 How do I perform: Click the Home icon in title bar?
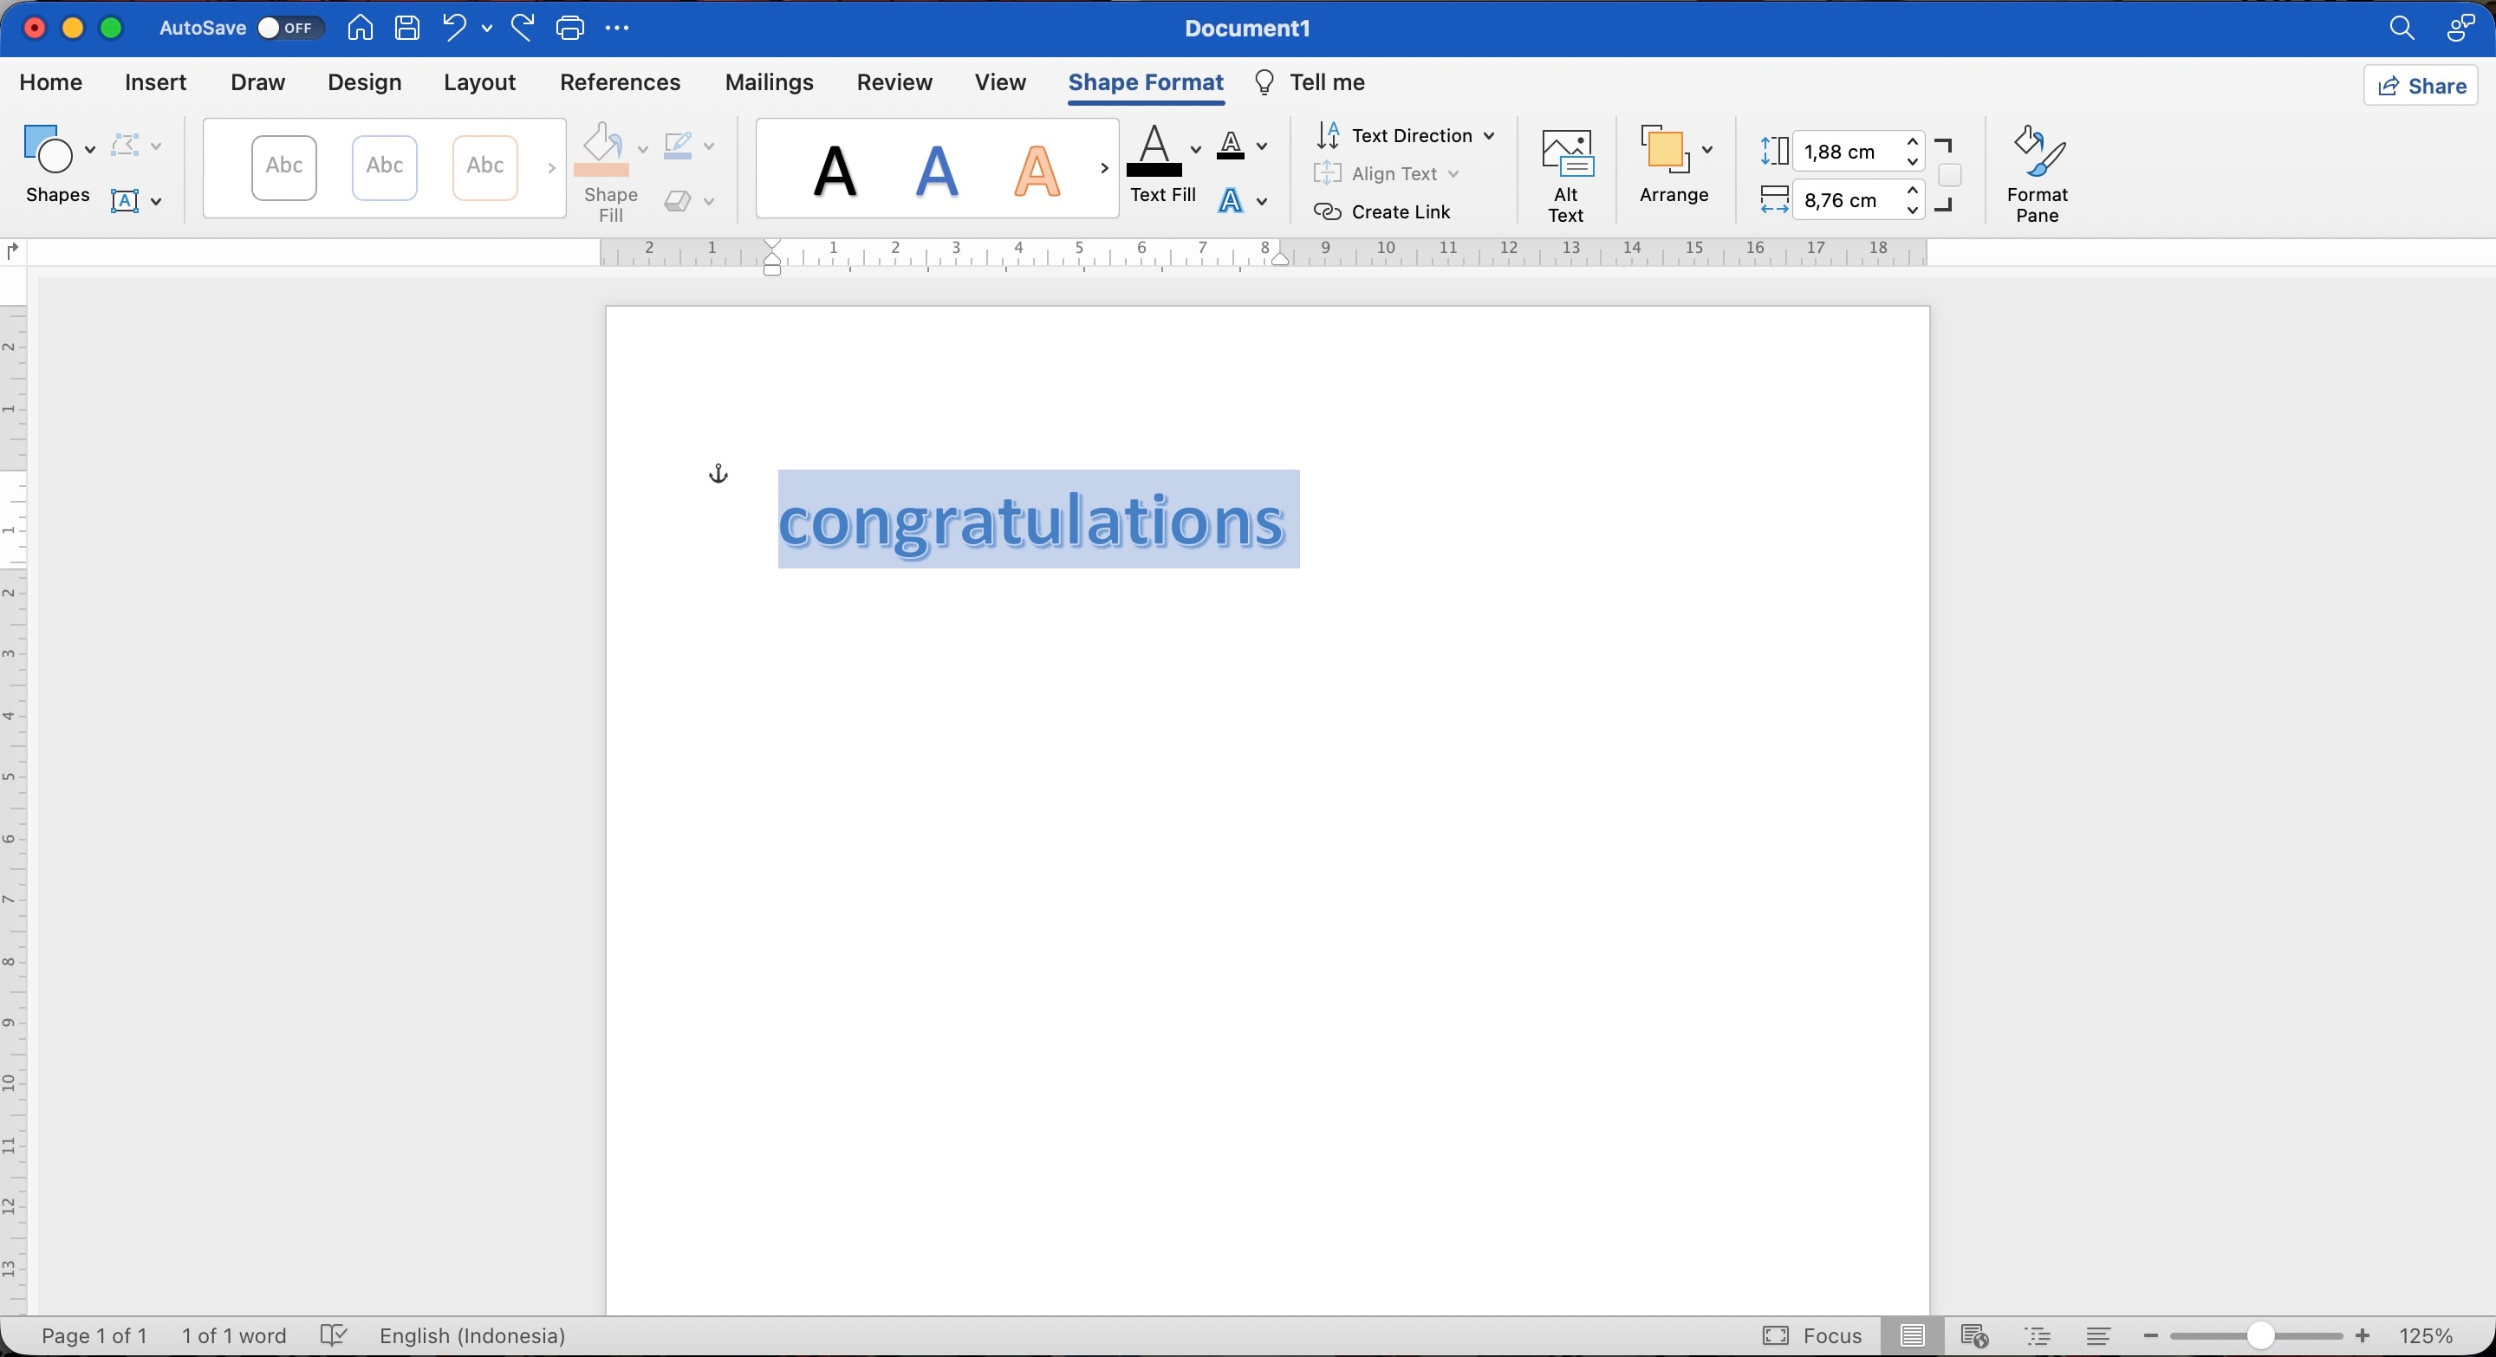pyautogui.click(x=360, y=28)
